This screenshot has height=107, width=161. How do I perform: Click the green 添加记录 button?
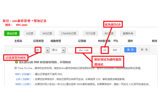[x=12, y=33]
